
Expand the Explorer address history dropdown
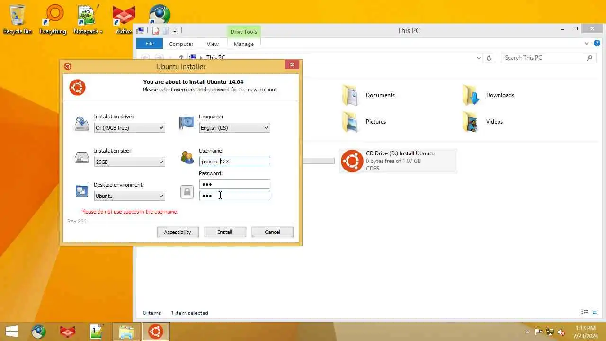tap(478, 58)
